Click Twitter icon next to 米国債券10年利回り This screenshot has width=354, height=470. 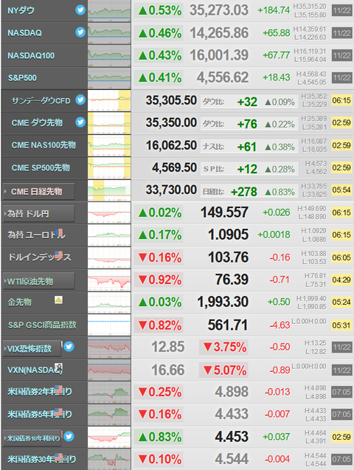click(69, 436)
